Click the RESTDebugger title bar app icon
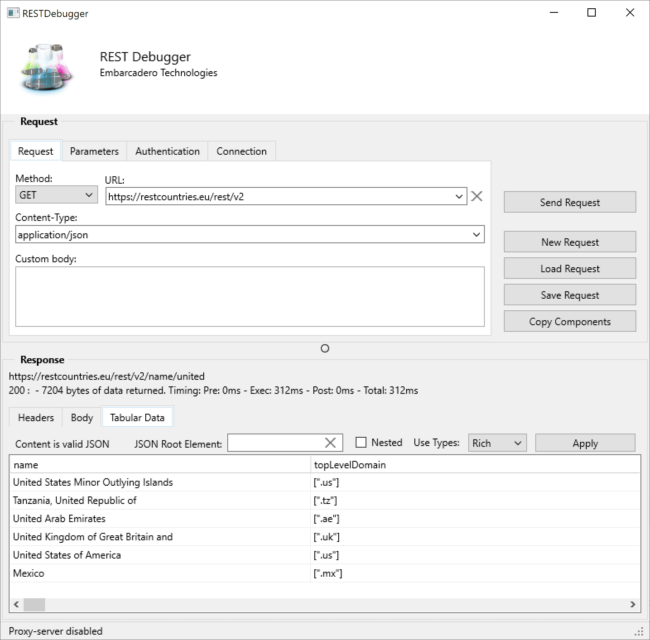 point(13,13)
